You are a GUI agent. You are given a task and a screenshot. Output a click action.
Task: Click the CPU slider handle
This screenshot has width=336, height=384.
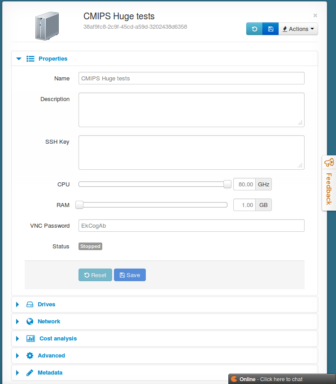click(227, 184)
